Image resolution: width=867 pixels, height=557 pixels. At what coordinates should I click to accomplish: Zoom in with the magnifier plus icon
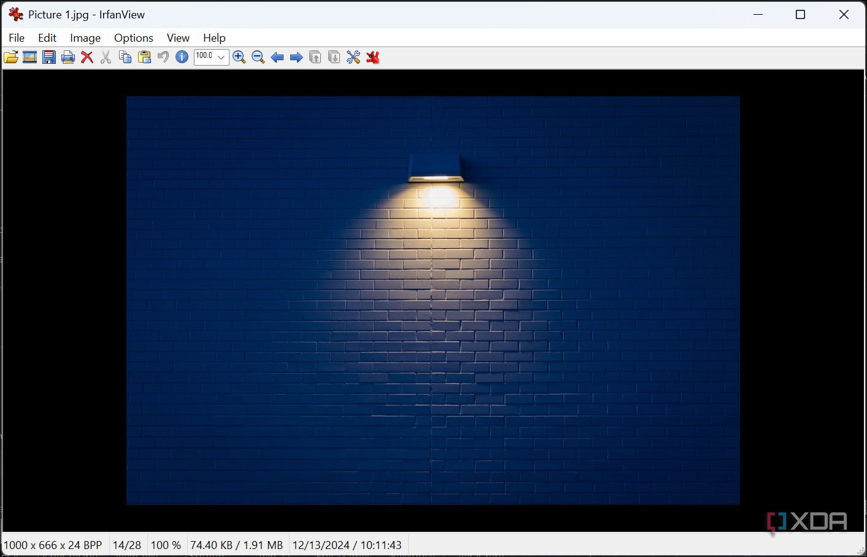click(239, 58)
